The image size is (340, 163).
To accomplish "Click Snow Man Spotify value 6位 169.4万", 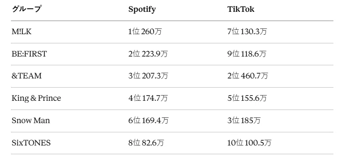I will click(149, 120).
